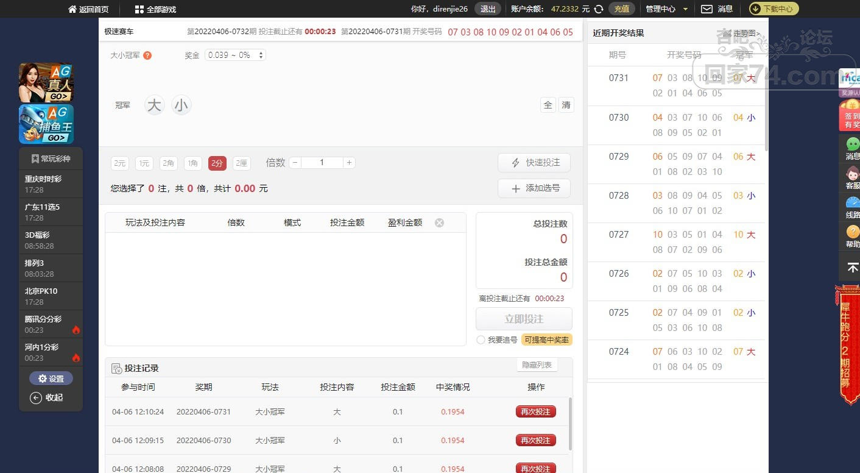This screenshot has width=860, height=473.
Task: Open the 奖金 odds dropdown
Action: [x=236, y=55]
